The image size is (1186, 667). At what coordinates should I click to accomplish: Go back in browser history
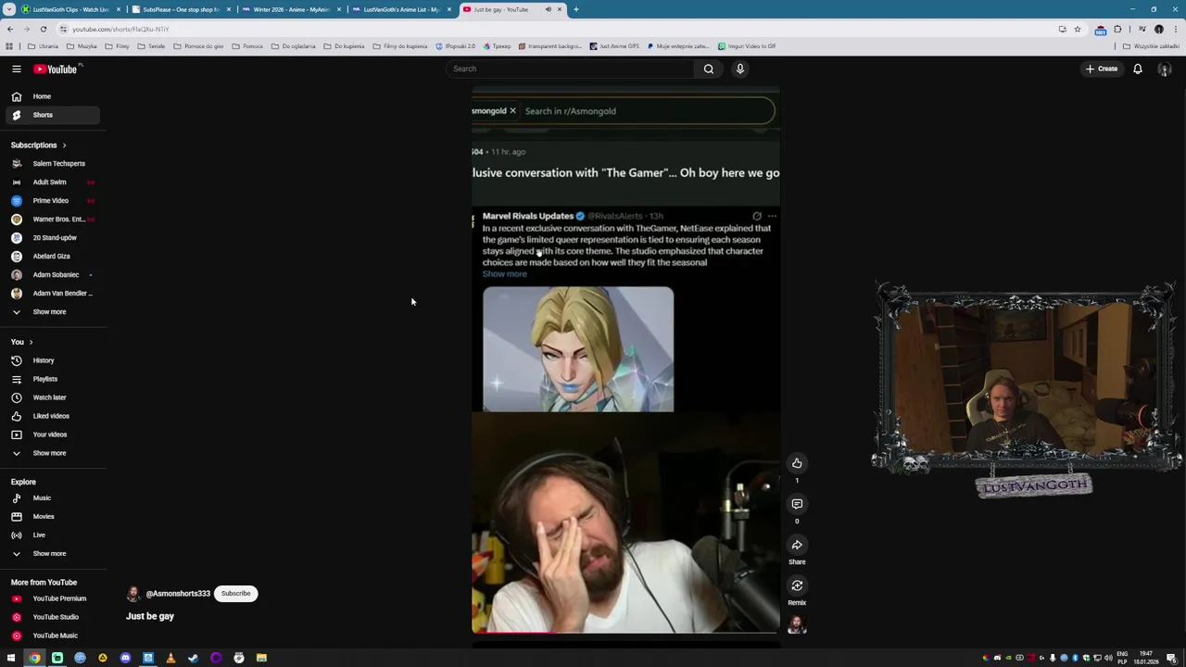point(9,29)
